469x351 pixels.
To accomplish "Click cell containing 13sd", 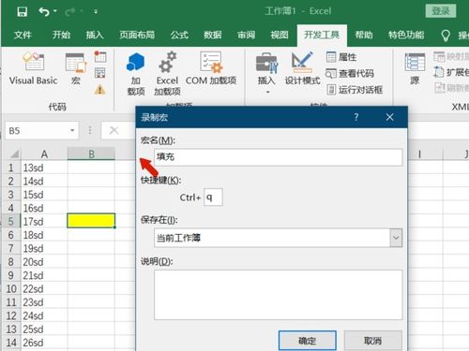I will (x=44, y=168).
